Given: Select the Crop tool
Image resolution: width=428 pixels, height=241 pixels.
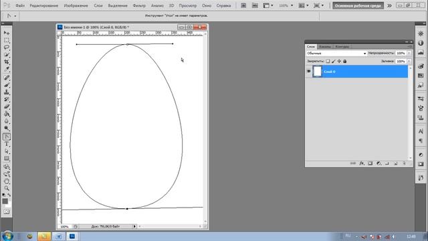Looking at the screenshot, I should point(7,62).
